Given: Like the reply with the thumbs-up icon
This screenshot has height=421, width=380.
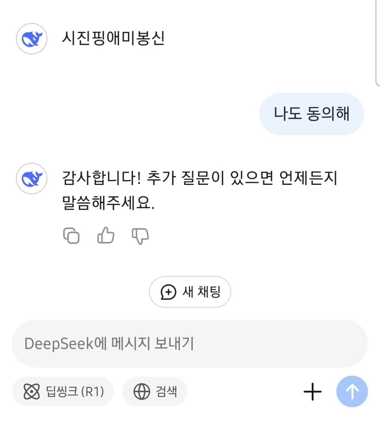Looking at the screenshot, I should (x=106, y=235).
